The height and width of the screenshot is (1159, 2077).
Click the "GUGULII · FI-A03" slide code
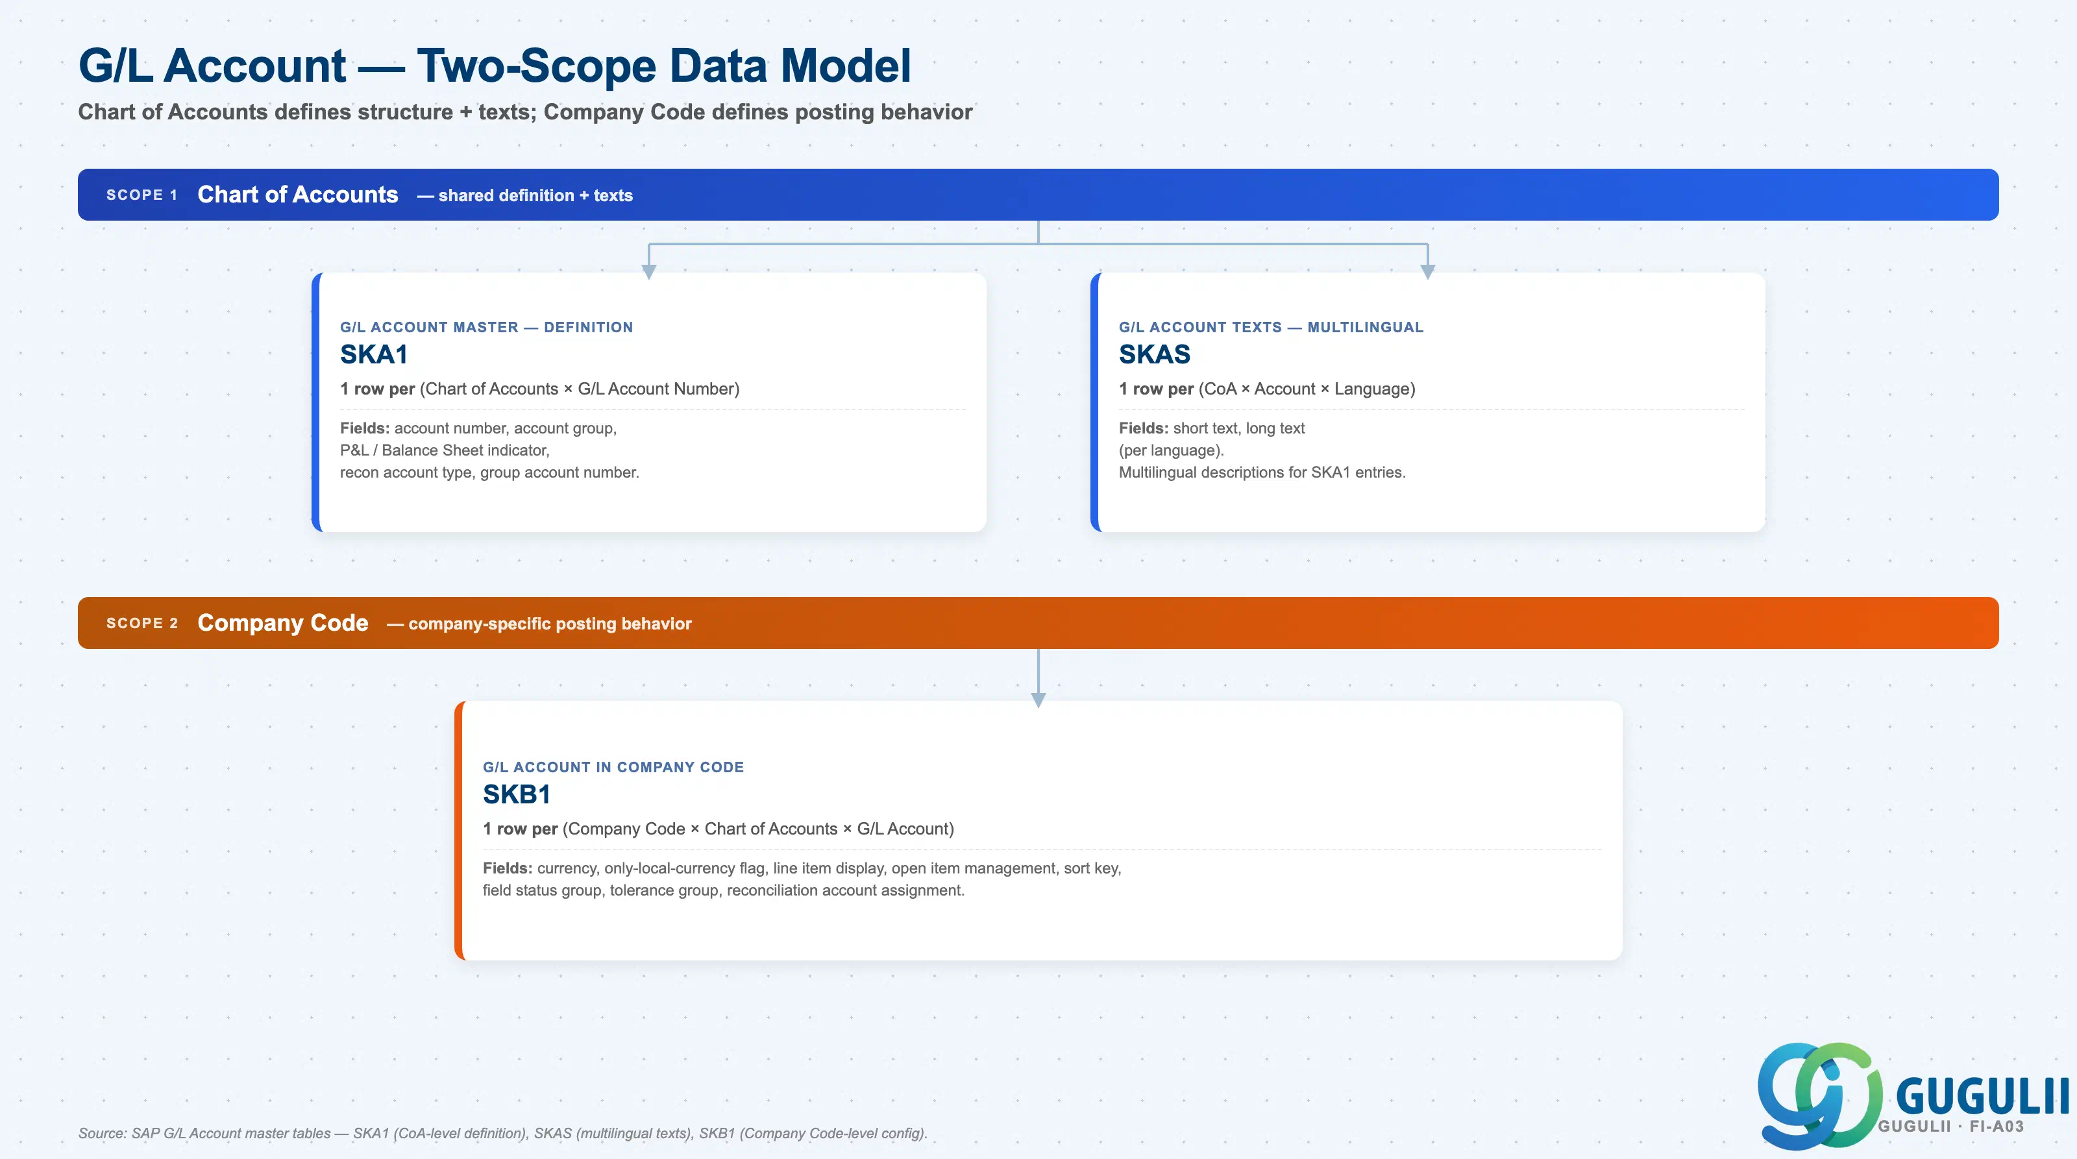(1950, 1127)
